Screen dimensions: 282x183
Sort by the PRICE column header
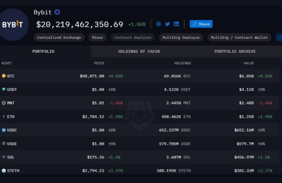tap(99, 63)
